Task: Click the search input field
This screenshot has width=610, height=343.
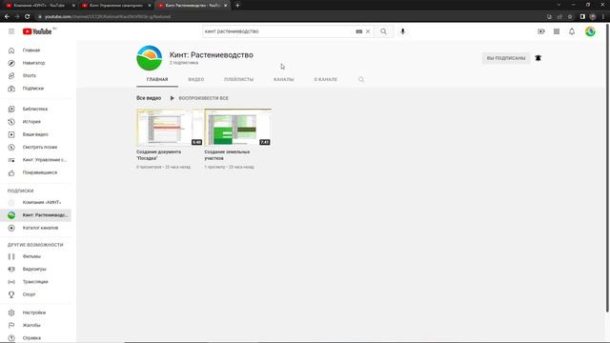Action: pyautogui.click(x=278, y=31)
